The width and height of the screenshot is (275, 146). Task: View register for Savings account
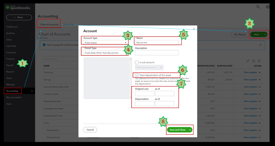[251, 80]
